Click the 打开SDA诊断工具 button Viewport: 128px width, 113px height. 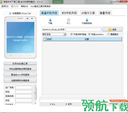[20, 64]
